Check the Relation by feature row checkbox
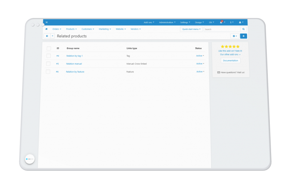 48,72
